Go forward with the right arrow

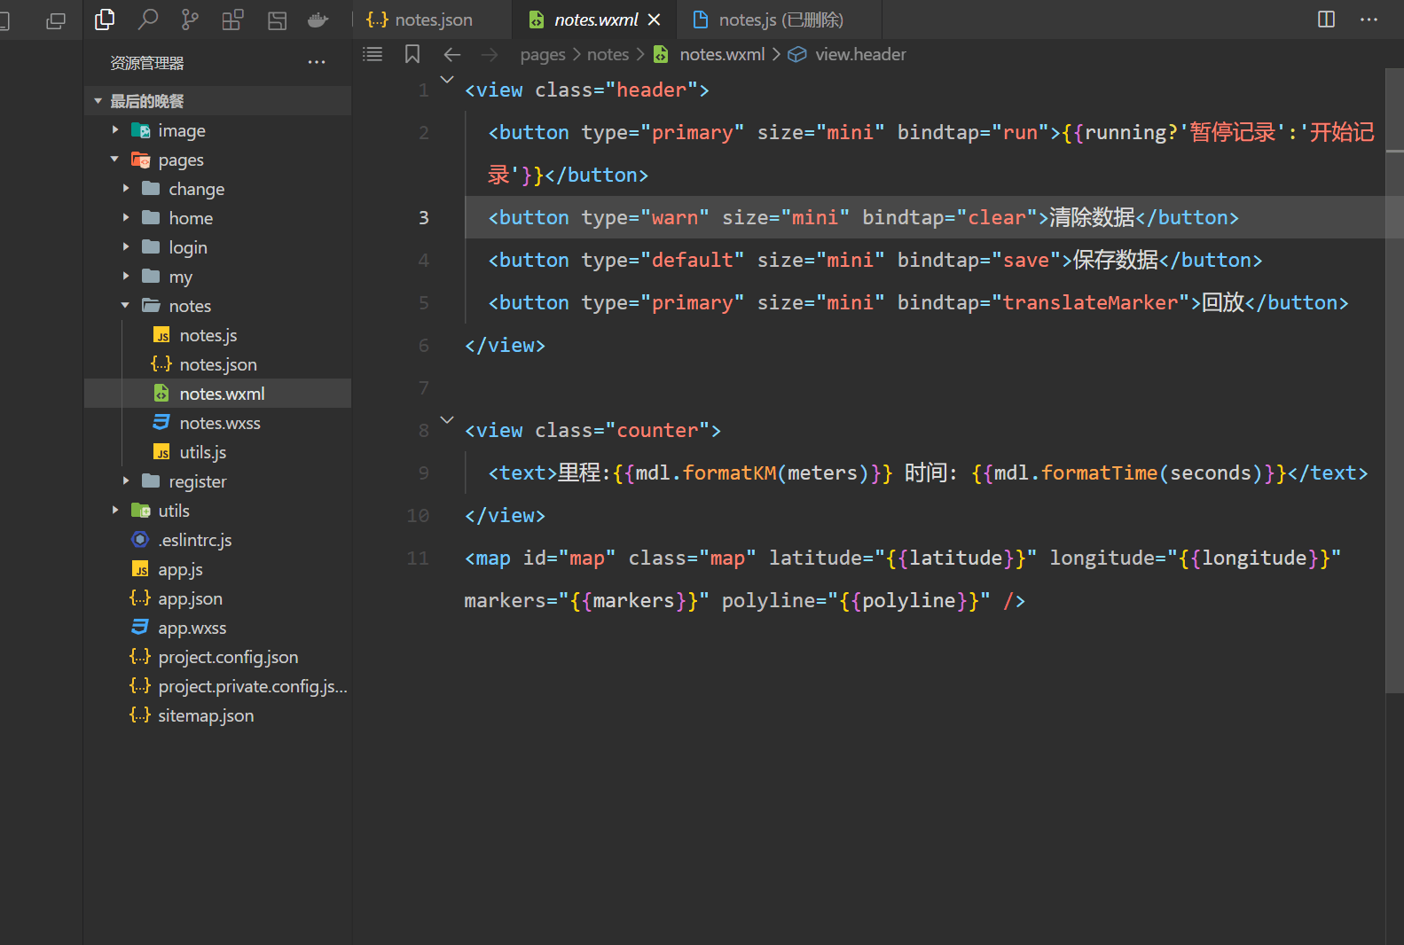[490, 55]
